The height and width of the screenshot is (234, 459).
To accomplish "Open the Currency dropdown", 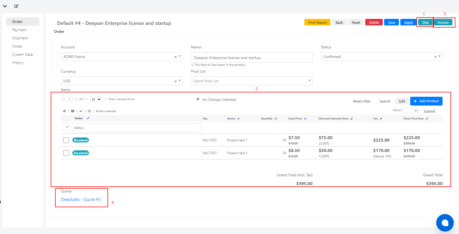I will tap(122, 81).
